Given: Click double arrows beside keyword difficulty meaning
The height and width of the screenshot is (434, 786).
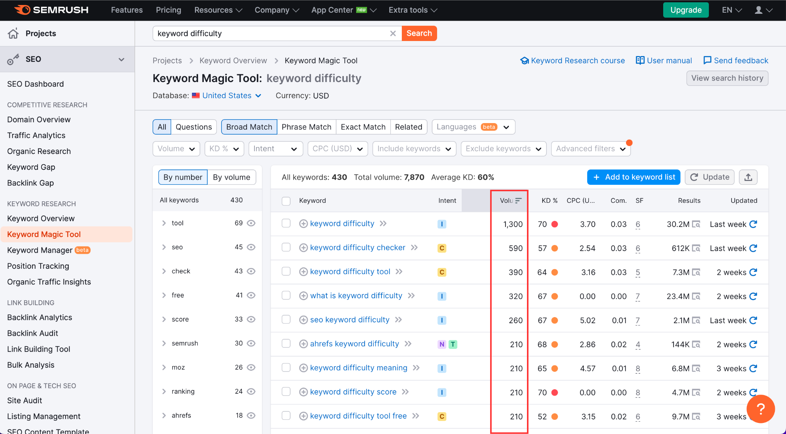Looking at the screenshot, I should coord(416,368).
